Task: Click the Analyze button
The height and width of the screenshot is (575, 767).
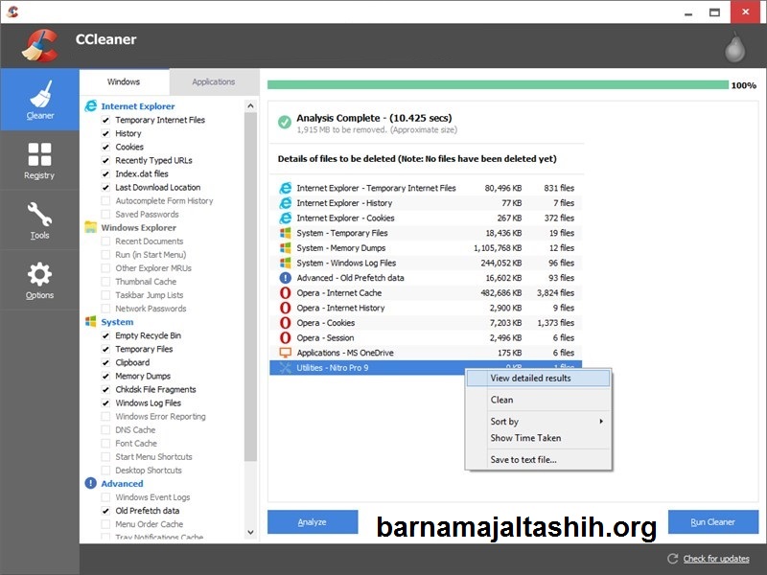Action: [313, 522]
